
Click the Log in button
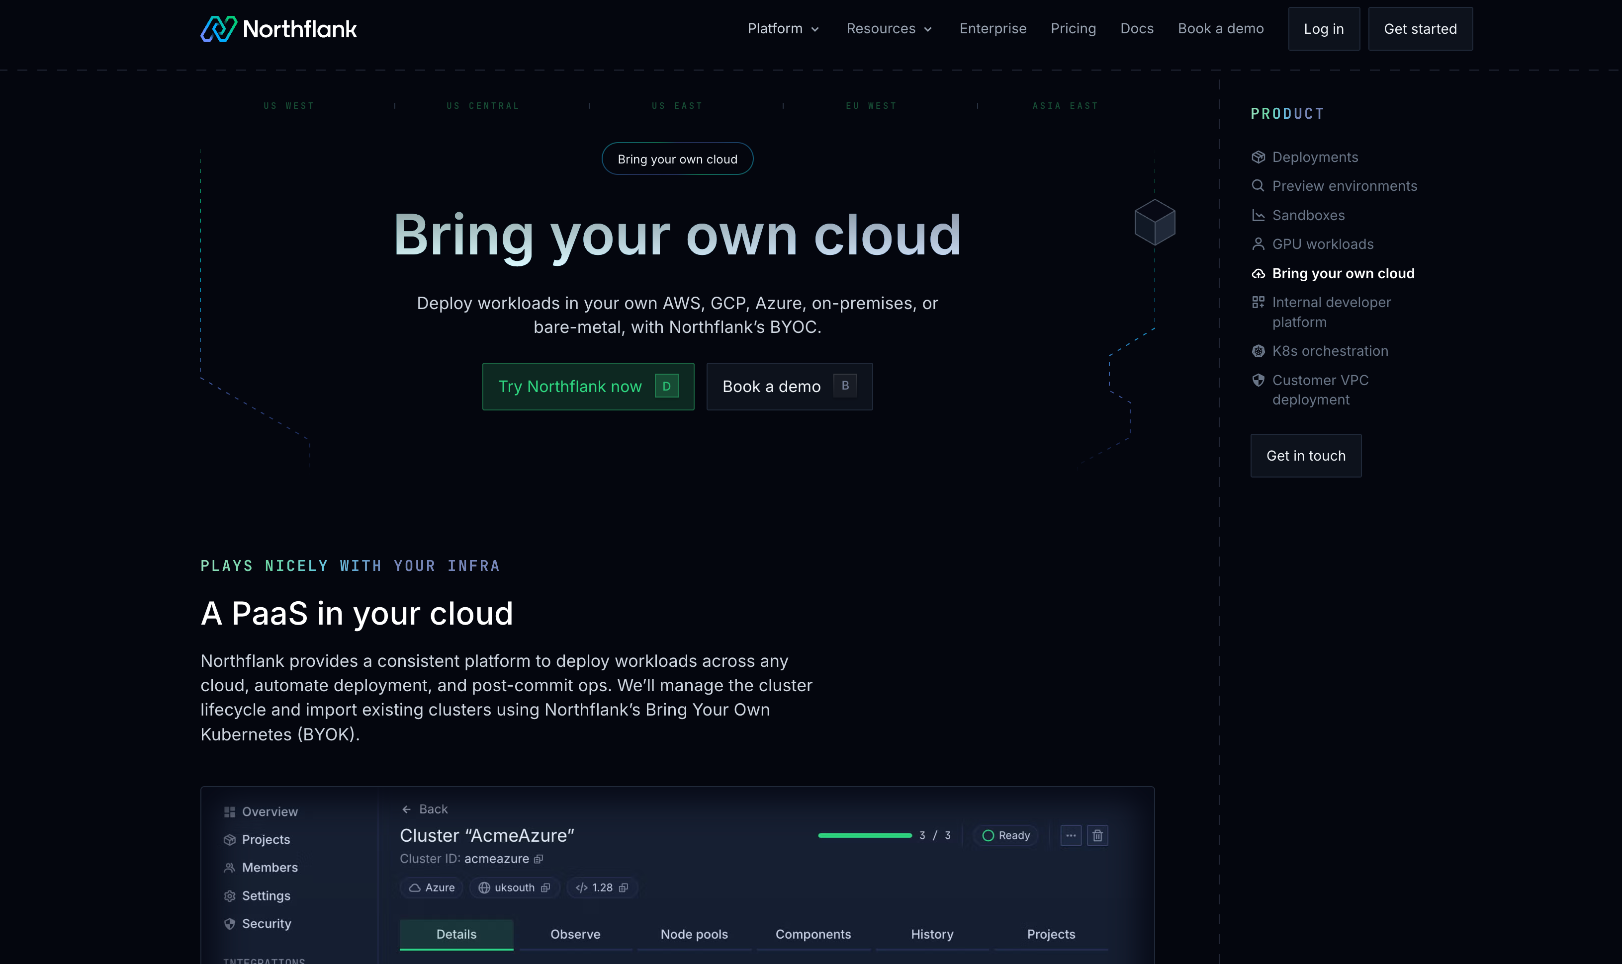pyautogui.click(x=1324, y=29)
